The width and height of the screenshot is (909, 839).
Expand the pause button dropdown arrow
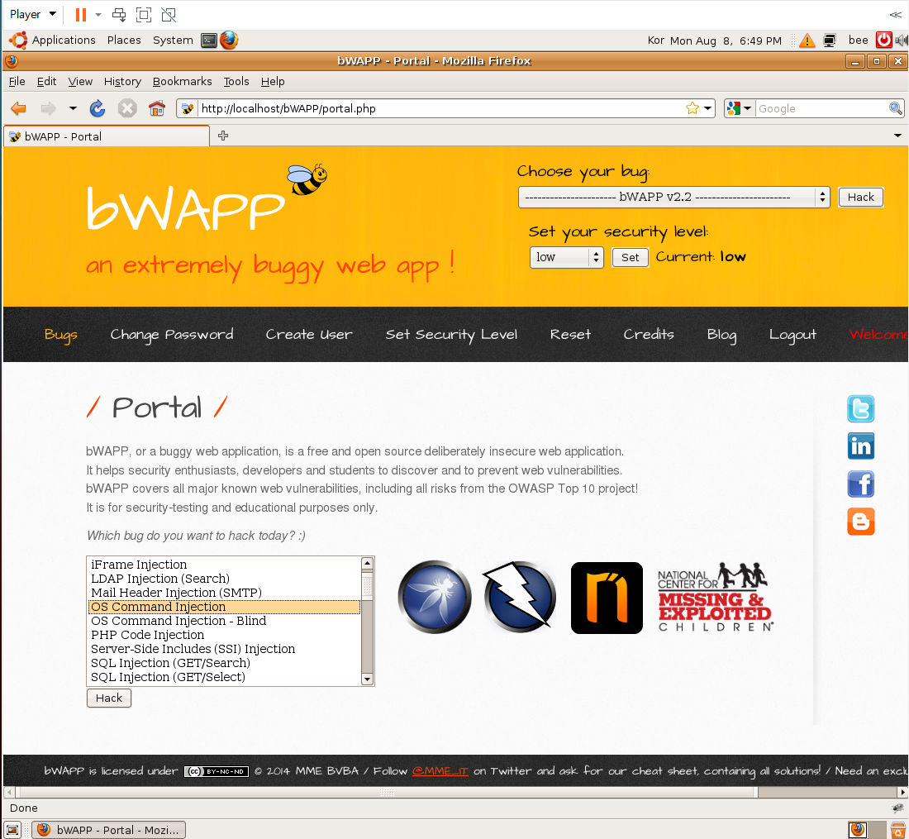point(98,15)
